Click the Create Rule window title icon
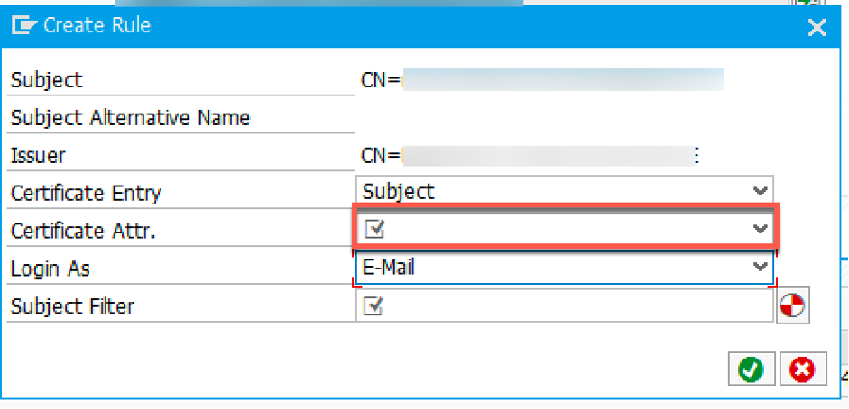The width and height of the screenshot is (849, 409). [x=24, y=25]
